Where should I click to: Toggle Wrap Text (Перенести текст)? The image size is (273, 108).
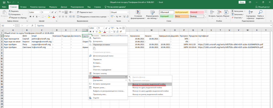85,12
